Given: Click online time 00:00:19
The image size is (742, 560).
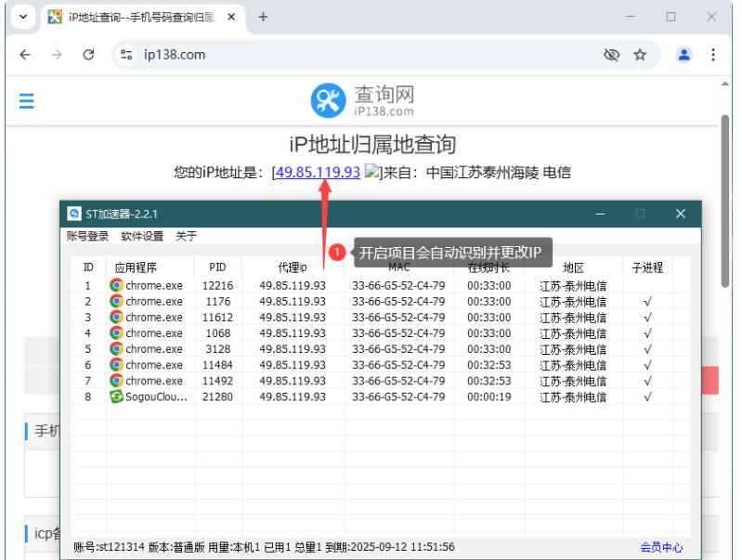Looking at the screenshot, I should coord(488,397).
